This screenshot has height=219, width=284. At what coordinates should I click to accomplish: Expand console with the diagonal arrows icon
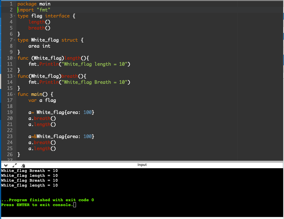(15, 165)
